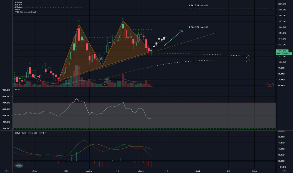Click the RSI 70.00 overbought scale value
Viewport: 293px width, 173px height.
[x=7, y=103]
